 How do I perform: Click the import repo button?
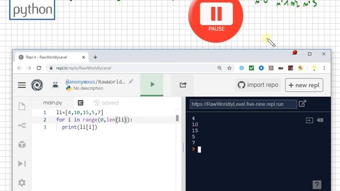tap(258, 85)
